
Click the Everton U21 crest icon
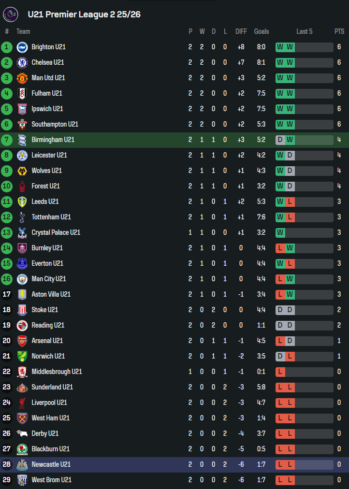(x=22, y=263)
